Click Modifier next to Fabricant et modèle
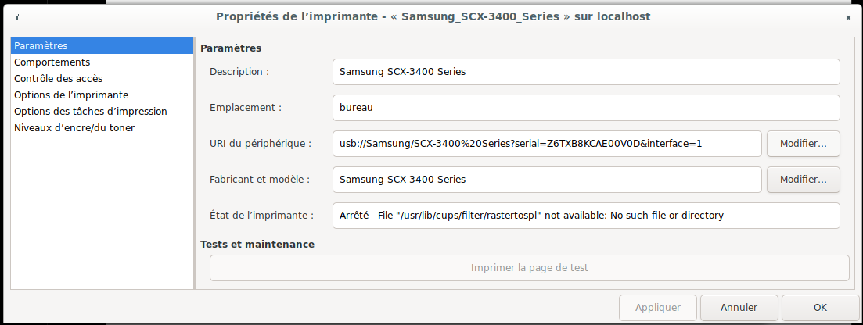This screenshot has width=863, height=325. [x=804, y=180]
